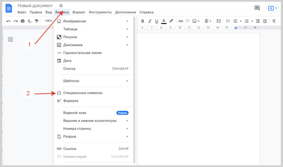Open the Инструменты menu
283x167 pixels.
100,12
